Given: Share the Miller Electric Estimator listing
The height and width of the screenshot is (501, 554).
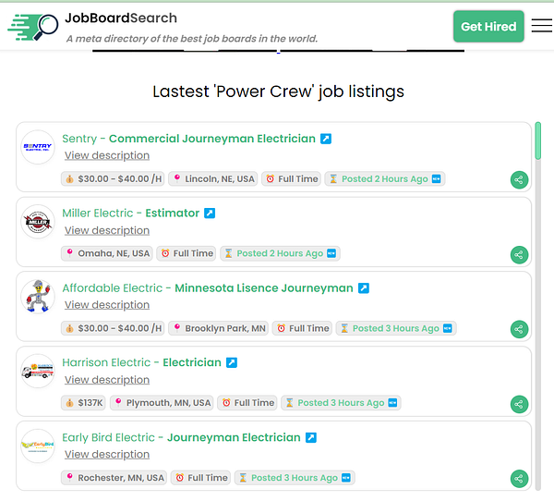Looking at the screenshot, I should click(x=519, y=255).
